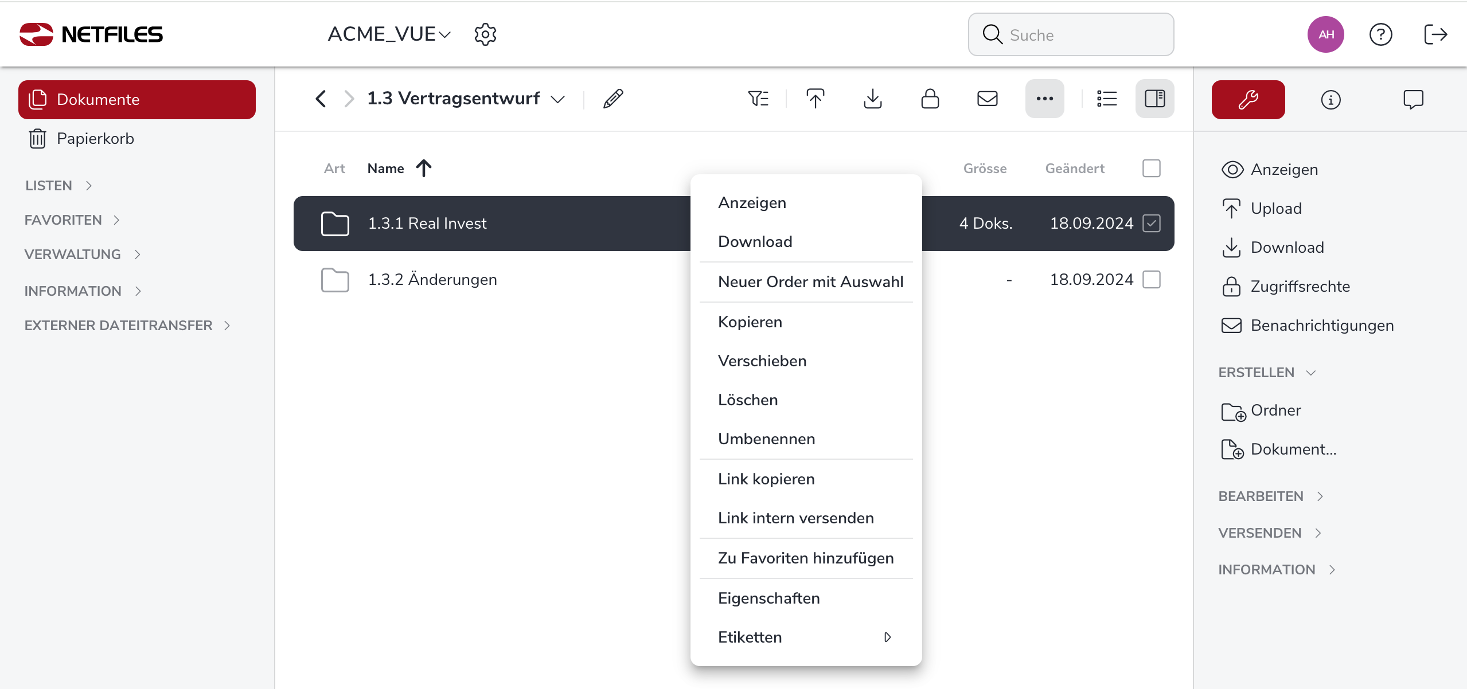Click the pencil edit icon beside folder title

click(x=612, y=99)
